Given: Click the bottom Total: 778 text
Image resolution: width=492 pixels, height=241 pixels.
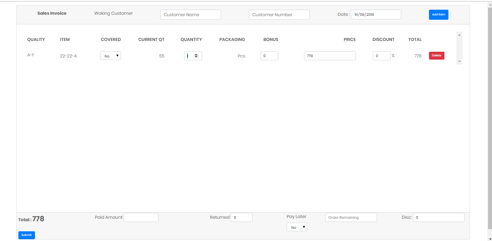Looking at the screenshot, I should tap(31, 219).
